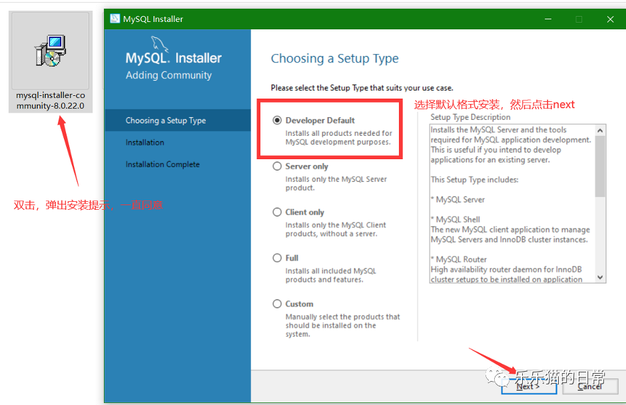Click 'This Setup Type includes:' text

[x=475, y=179]
